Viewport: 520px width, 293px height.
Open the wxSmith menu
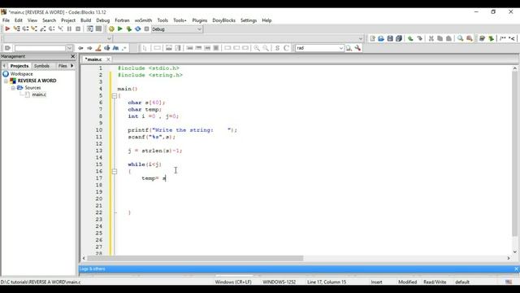tap(143, 20)
